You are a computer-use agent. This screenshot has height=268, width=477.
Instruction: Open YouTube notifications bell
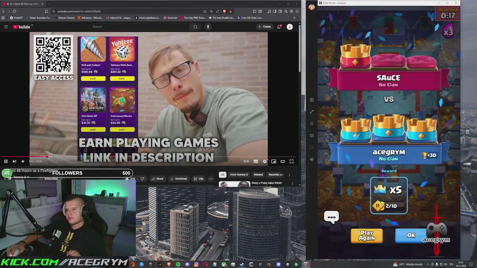point(279,27)
